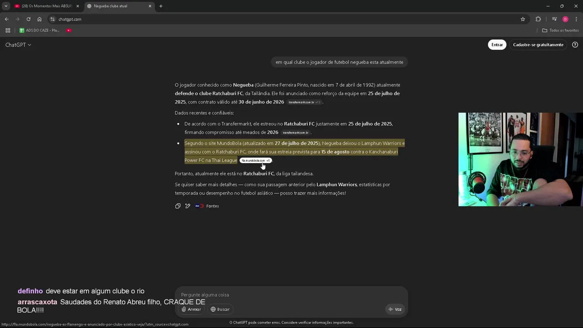Image resolution: width=583 pixels, height=328 pixels.
Task: Open the transfermarkt.com.br citation in the first bullet
Action: [x=296, y=133]
